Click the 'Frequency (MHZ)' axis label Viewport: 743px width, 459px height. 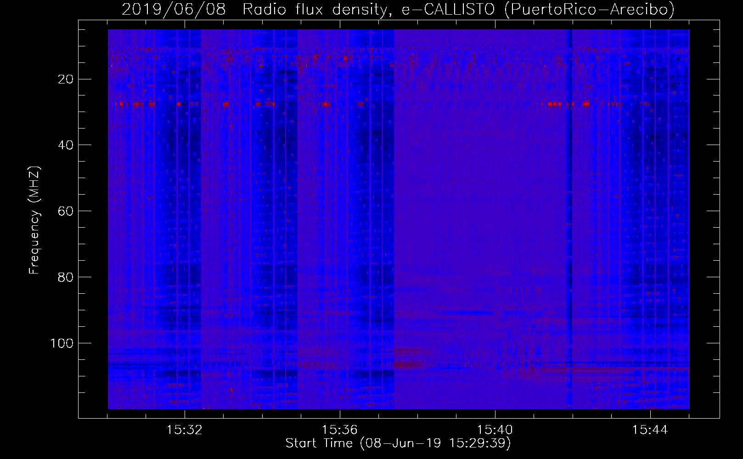point(35,220)
